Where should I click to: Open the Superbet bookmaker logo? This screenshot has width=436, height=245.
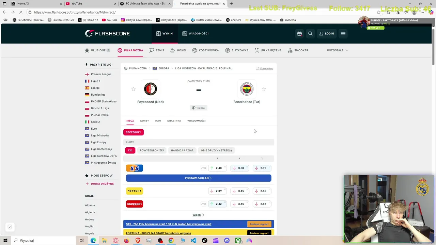coord(135,204)
